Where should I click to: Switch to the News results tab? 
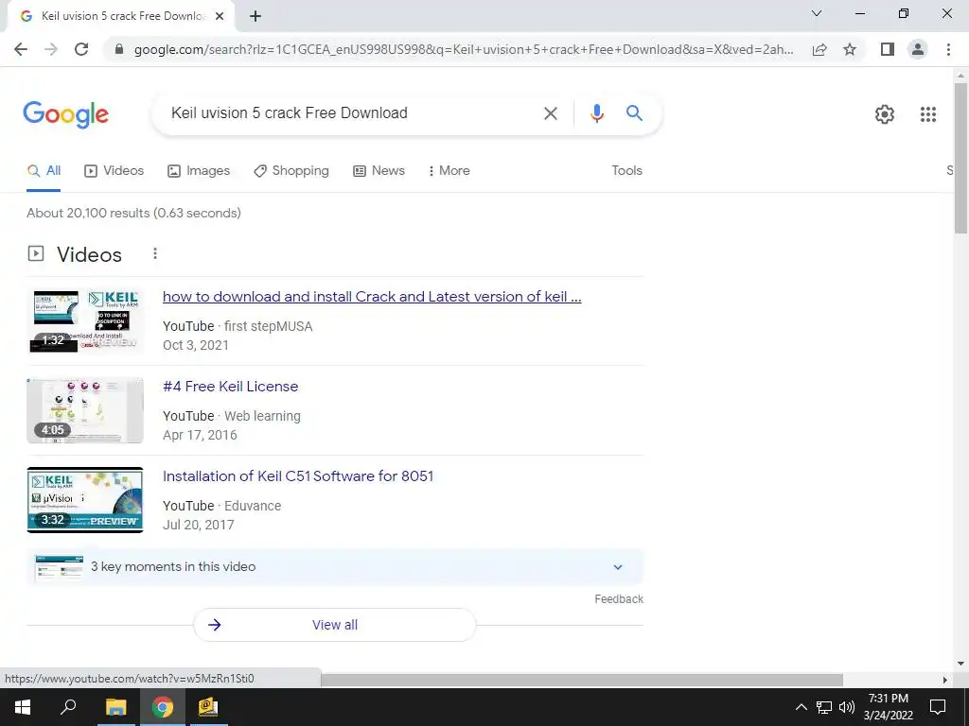pos(379,171)
